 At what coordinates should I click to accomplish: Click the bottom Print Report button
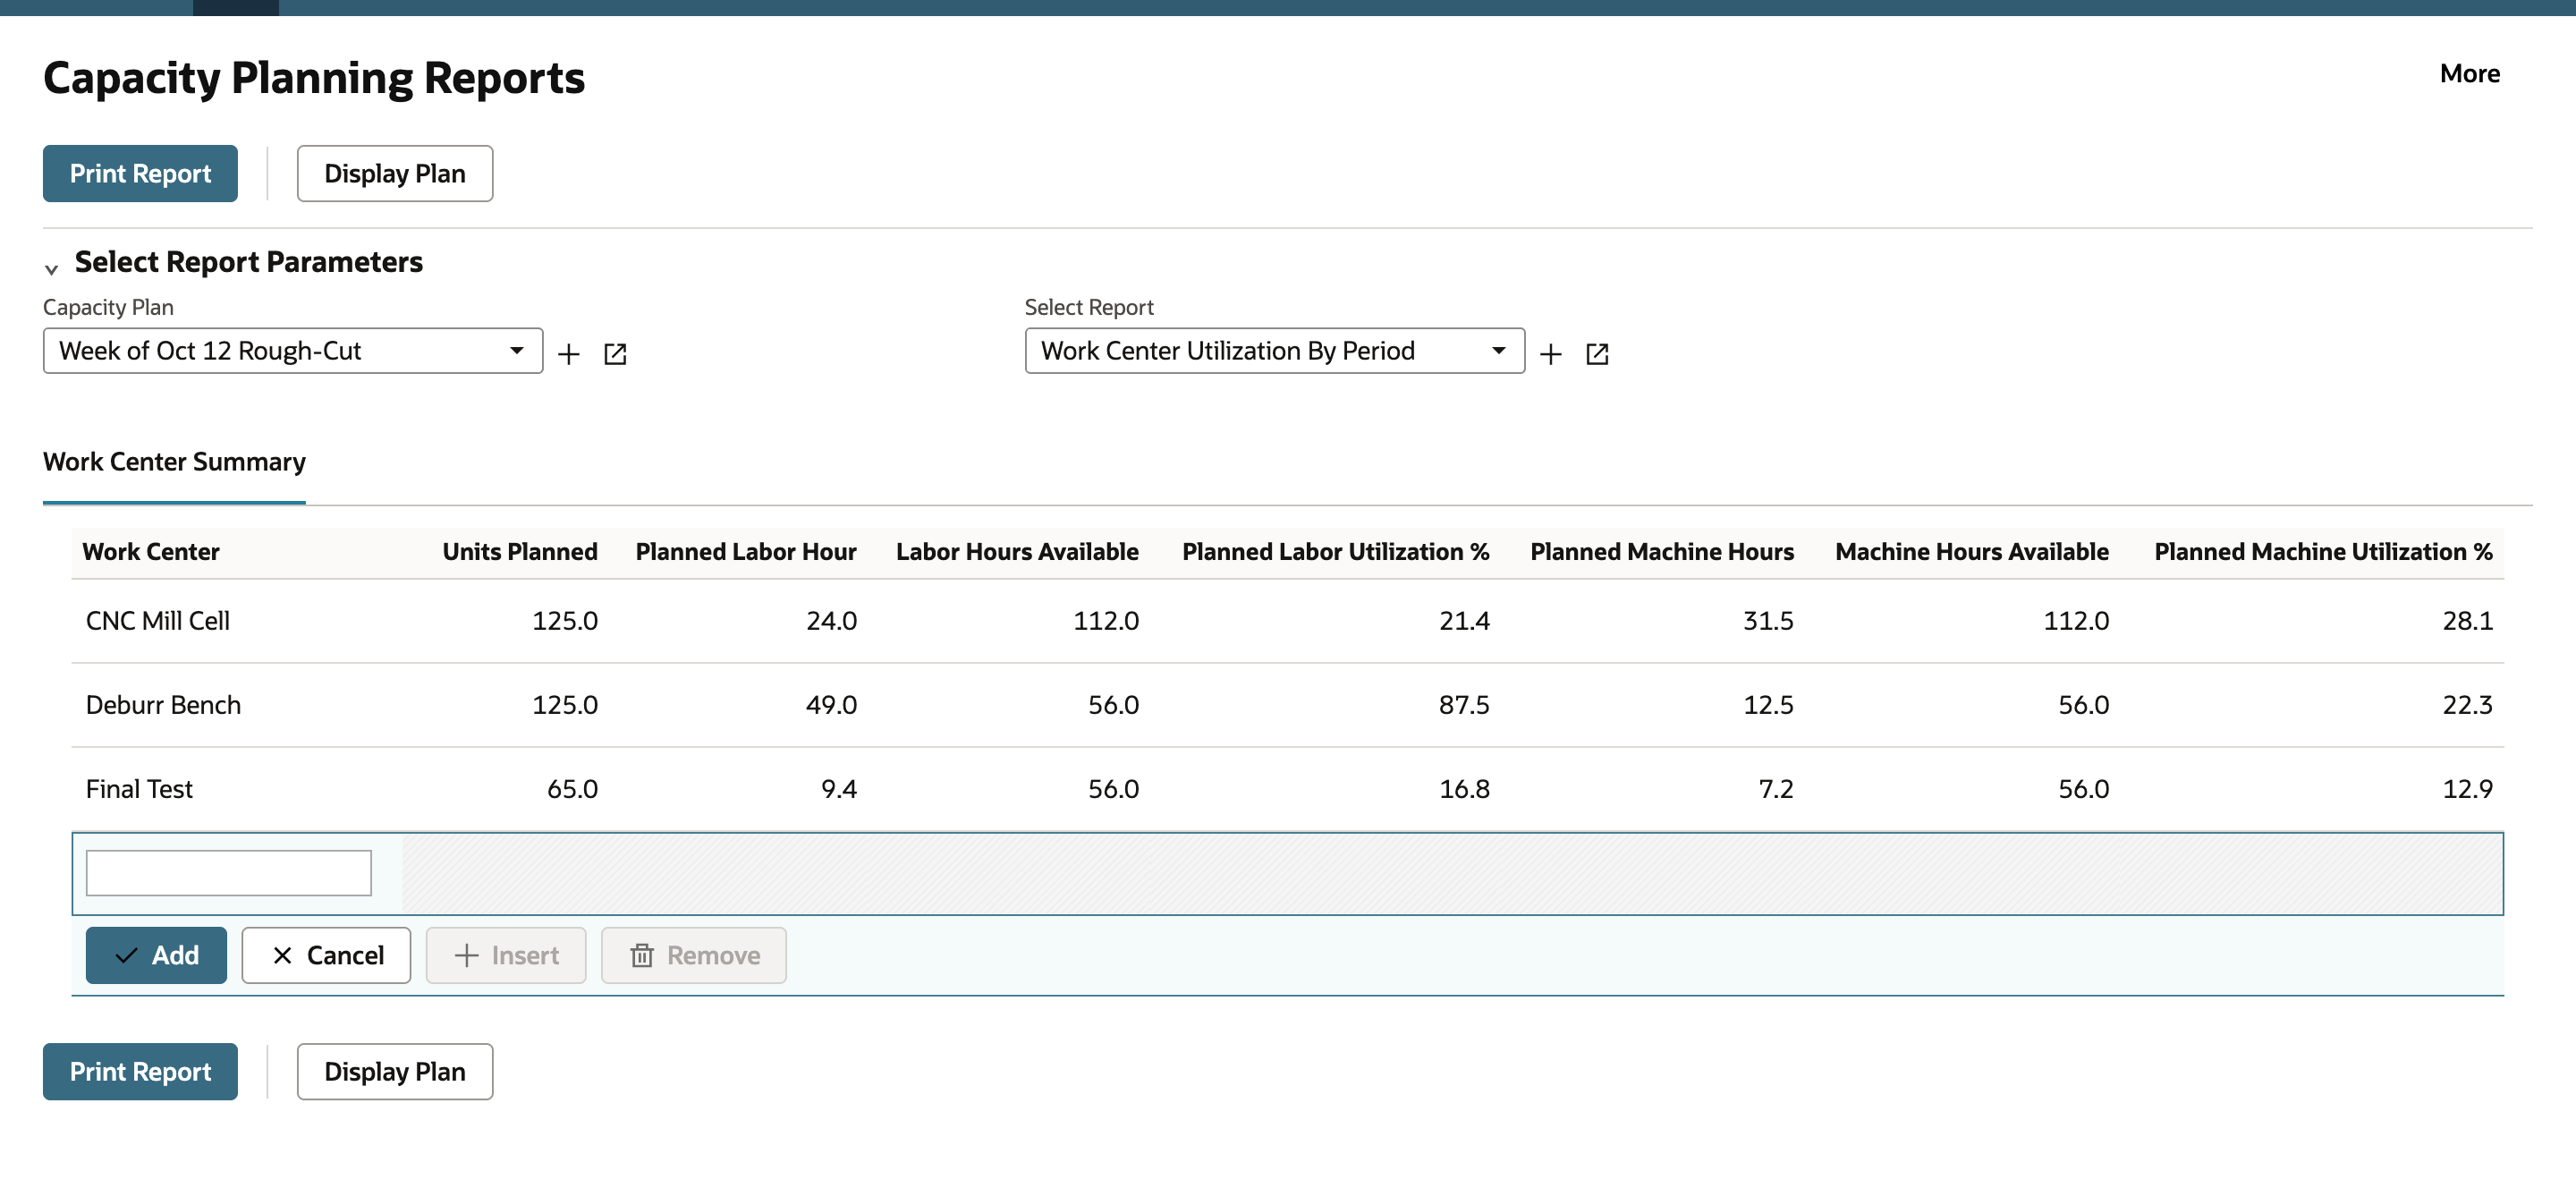coord(140,1072)
